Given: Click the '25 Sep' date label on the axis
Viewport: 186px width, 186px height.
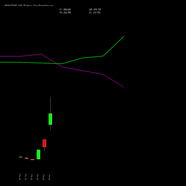Looking at the screenshot, I should [32, 177].
